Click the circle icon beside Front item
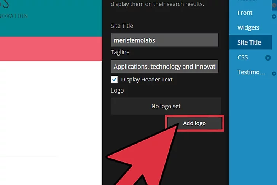The image size is (277, 185). (x=274, y=16)
